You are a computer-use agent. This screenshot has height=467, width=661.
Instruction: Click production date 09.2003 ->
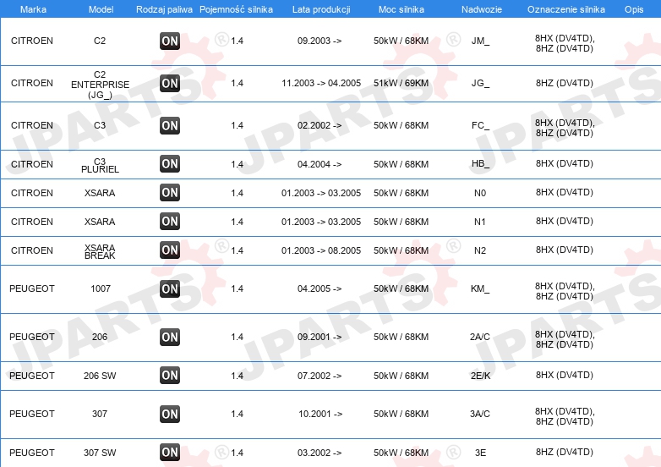point(320,41)
